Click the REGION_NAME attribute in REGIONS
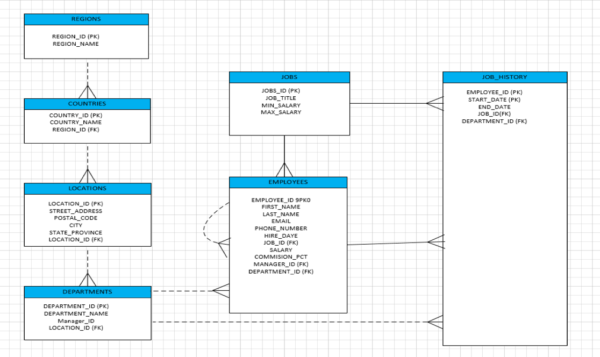The height and width of the screenshot is (357, 600). (x=76, y=44)
